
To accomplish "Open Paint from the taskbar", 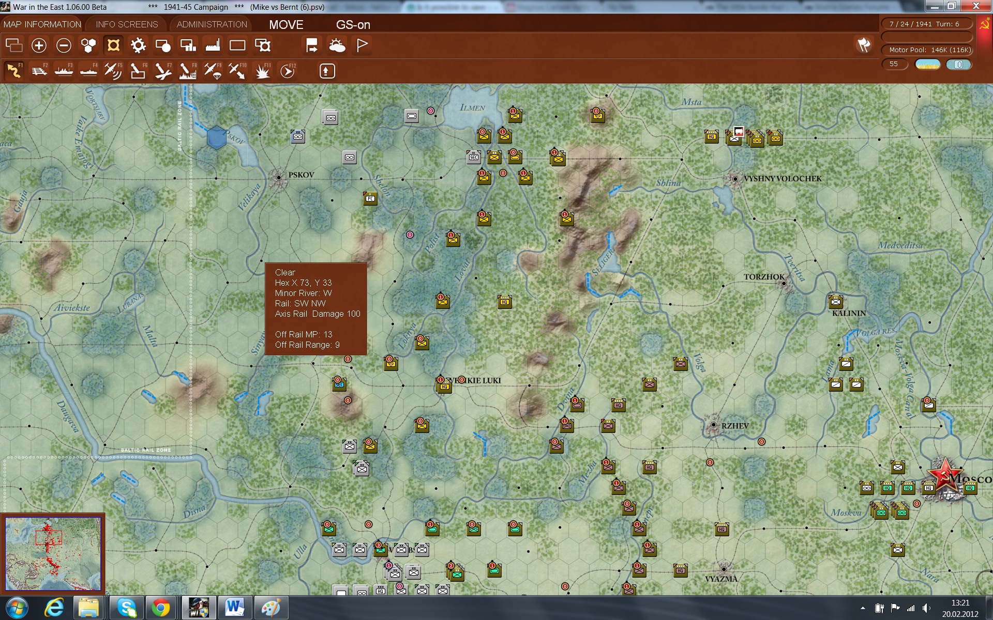I will (x=270, y=608).
